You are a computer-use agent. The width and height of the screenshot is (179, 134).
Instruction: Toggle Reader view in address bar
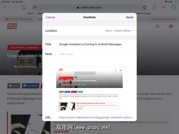[x=35, y=8]
